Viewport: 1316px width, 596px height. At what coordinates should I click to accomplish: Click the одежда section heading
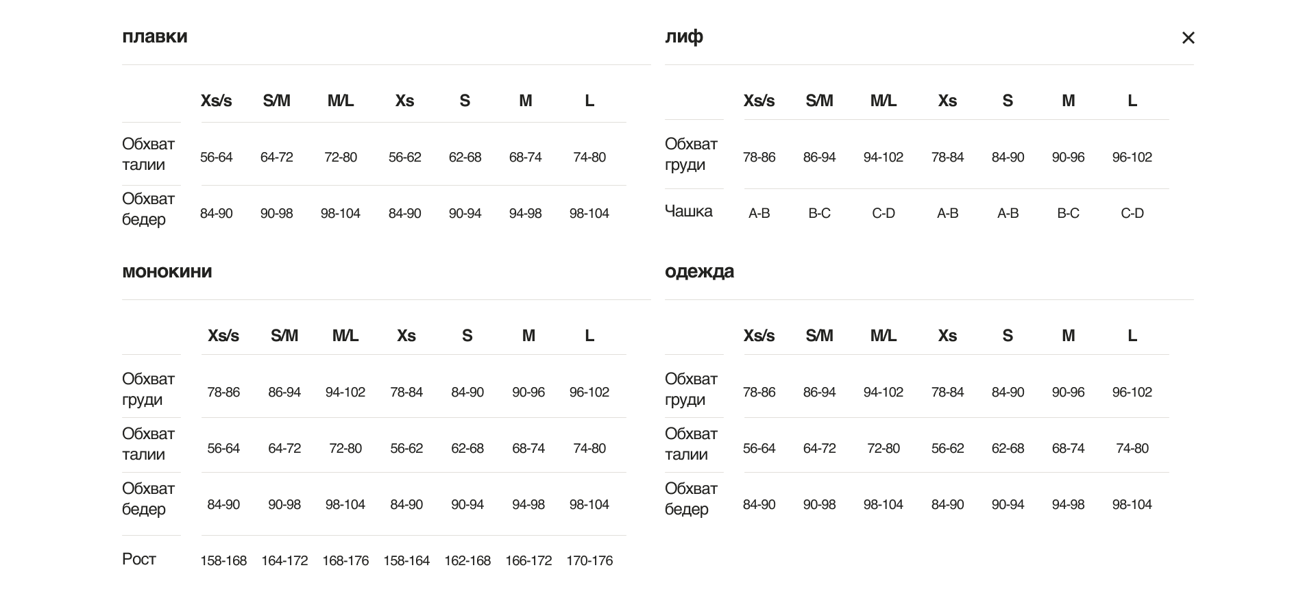(x=699, y=271)
